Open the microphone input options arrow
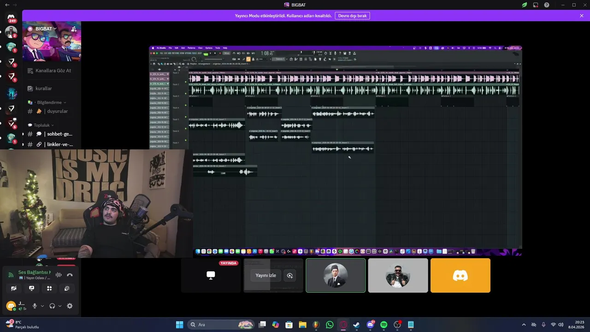Viewport: 590px width, 332px height. pos(42,306)
